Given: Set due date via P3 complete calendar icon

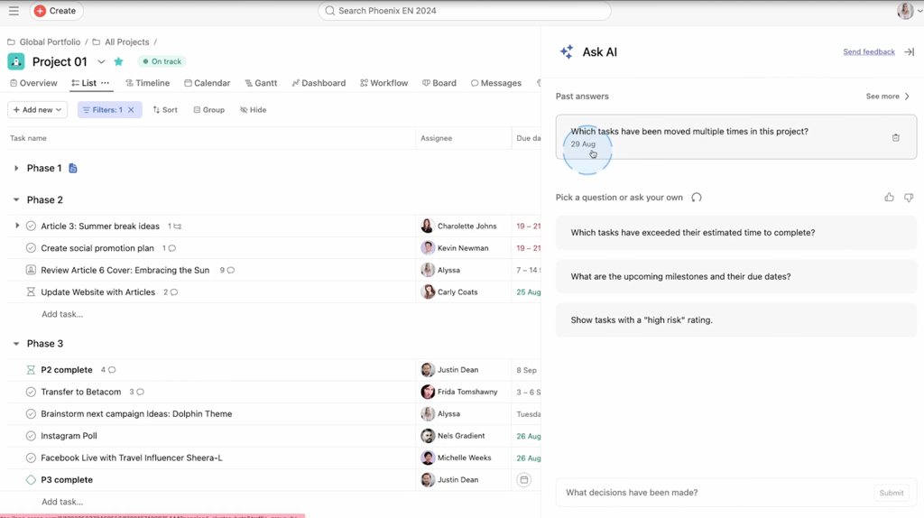Looking at the screenshot, I should (524, 480).
